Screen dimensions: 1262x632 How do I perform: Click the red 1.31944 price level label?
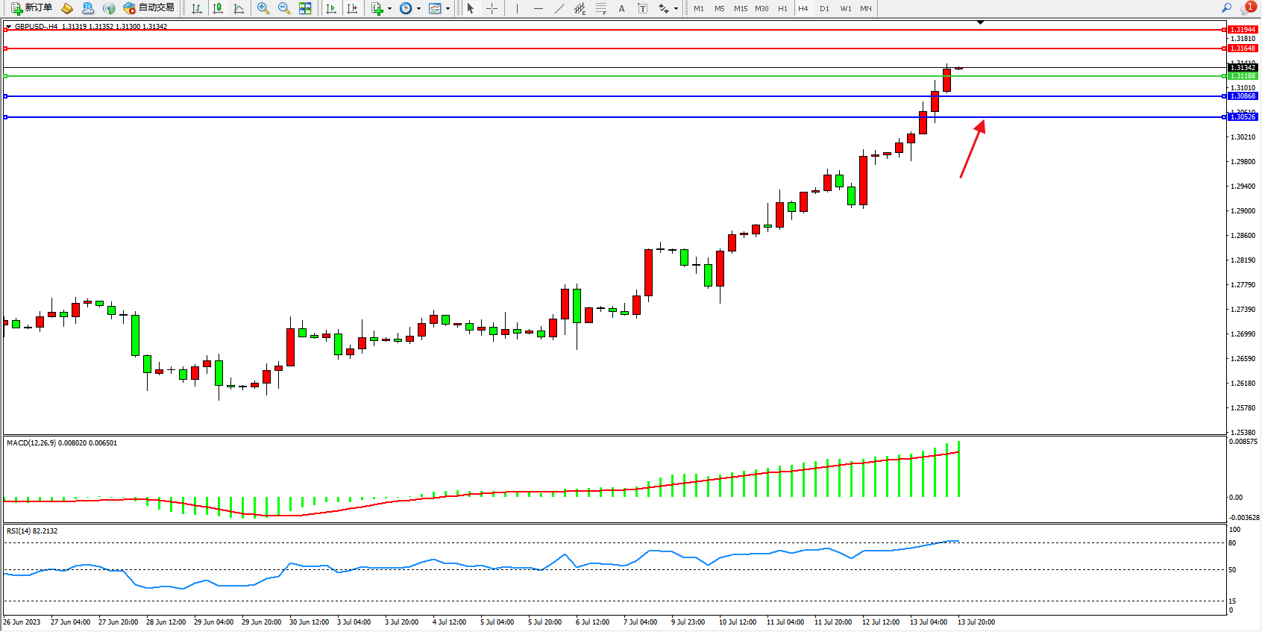pyautogui.click(x=1242, y=30)
